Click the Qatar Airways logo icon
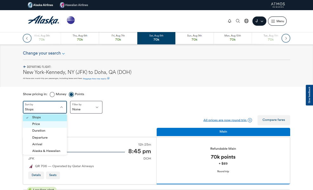The height and width of the screenshot is (190, 313). [x=31, y=166]
